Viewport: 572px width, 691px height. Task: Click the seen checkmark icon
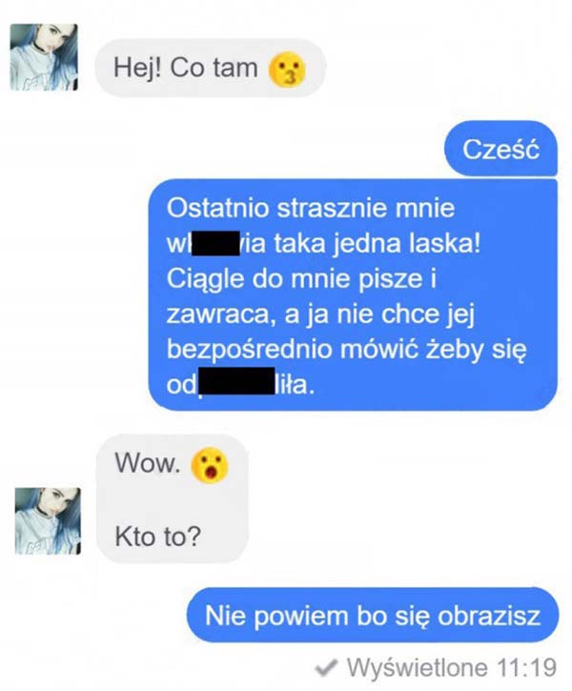(326, 667)
